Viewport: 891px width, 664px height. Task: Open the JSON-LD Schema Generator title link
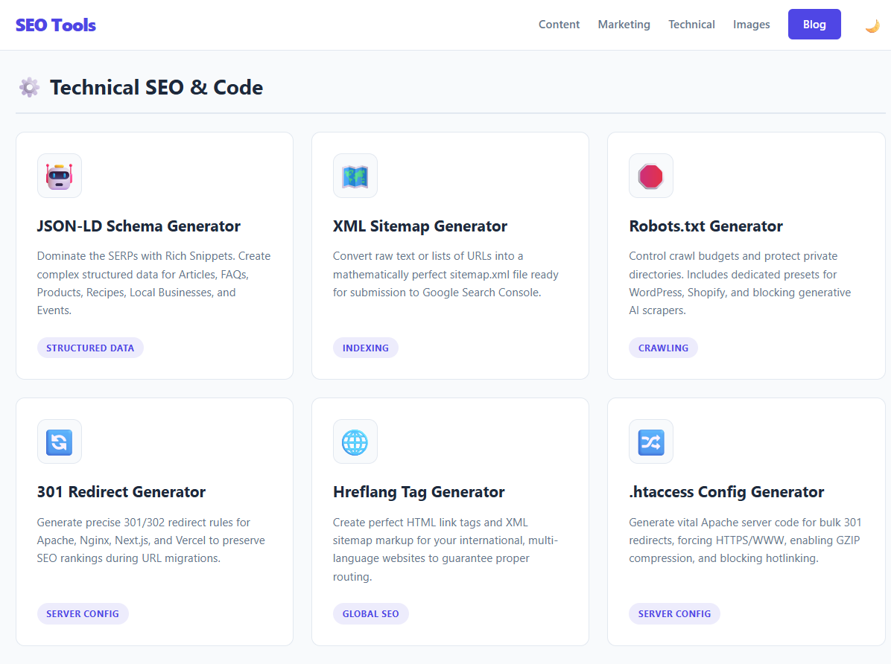(139, 226)
